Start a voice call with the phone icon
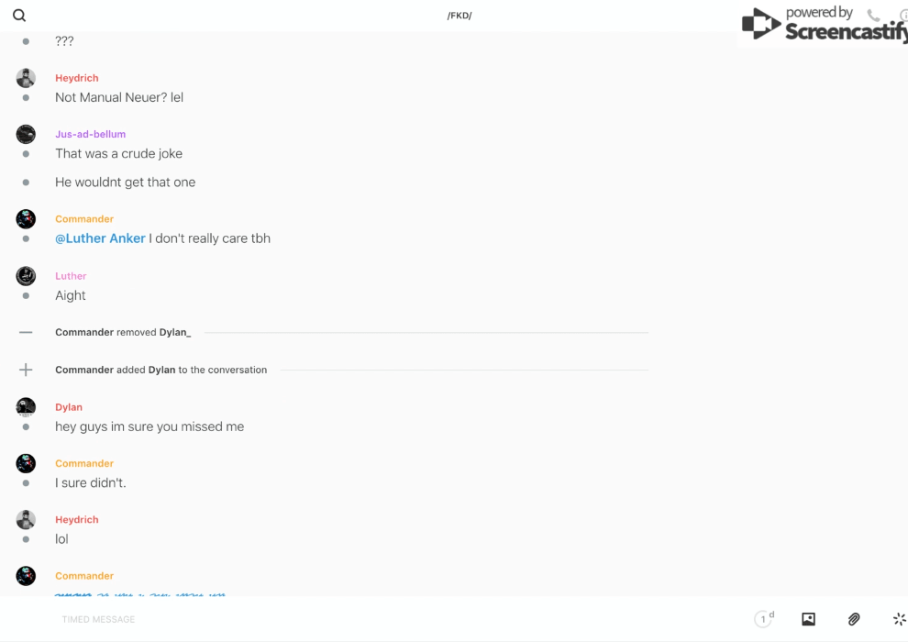The image size is (908, 642). tap(873, 16)
